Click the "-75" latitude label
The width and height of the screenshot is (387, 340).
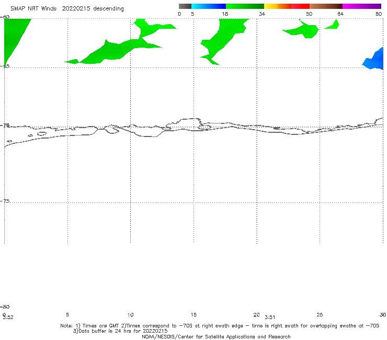coord(5,201)
